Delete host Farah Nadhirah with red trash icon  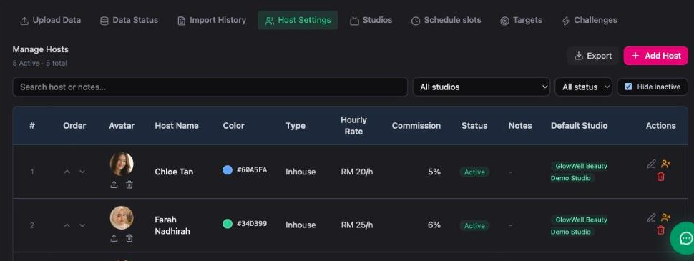click(661, 230)
